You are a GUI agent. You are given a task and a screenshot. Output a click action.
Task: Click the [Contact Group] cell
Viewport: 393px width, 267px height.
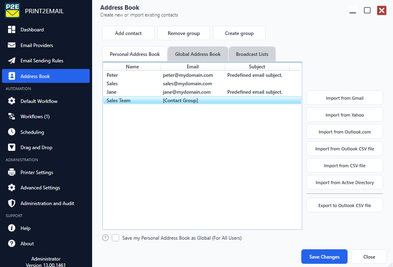coord(180,101)
